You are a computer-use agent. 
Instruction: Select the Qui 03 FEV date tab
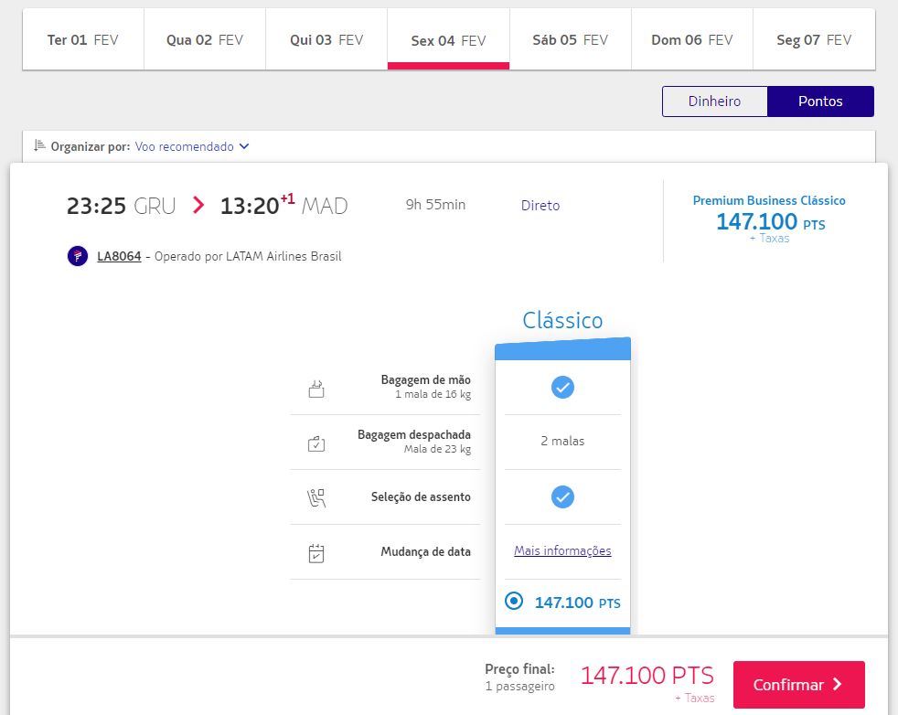pyautogui.click(x=326, y=39)
